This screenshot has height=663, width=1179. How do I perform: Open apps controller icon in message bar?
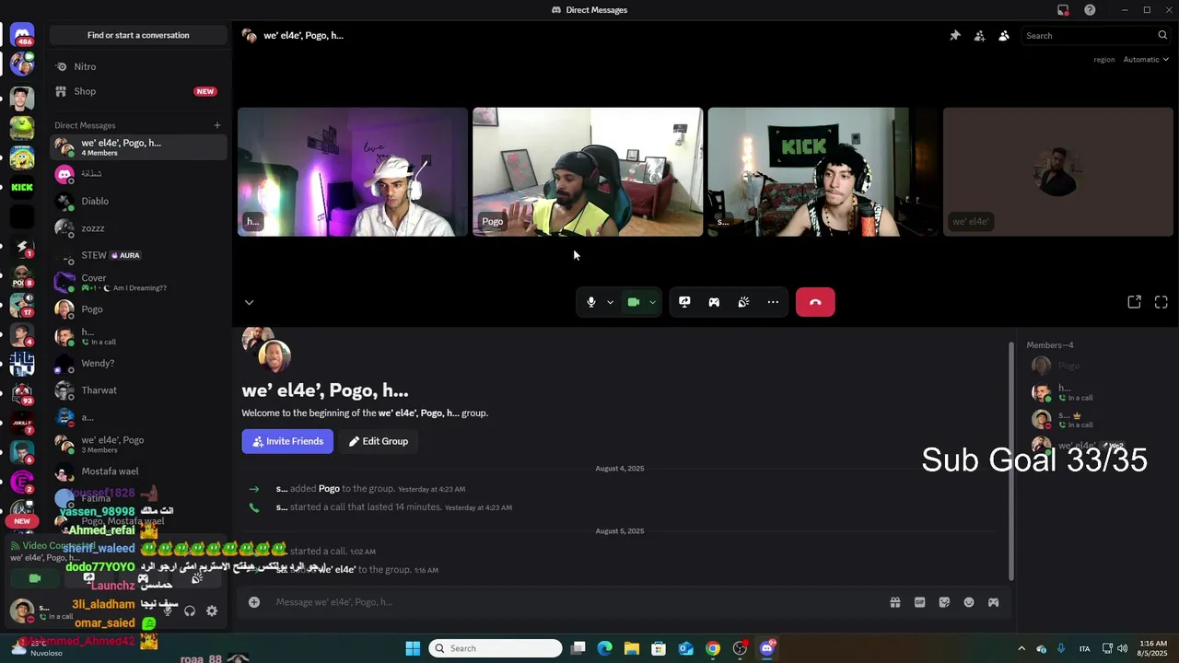[x=993, y=602]
